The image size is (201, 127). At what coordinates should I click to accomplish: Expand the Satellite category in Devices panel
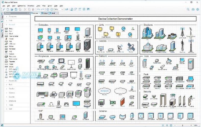pos(7,89)
